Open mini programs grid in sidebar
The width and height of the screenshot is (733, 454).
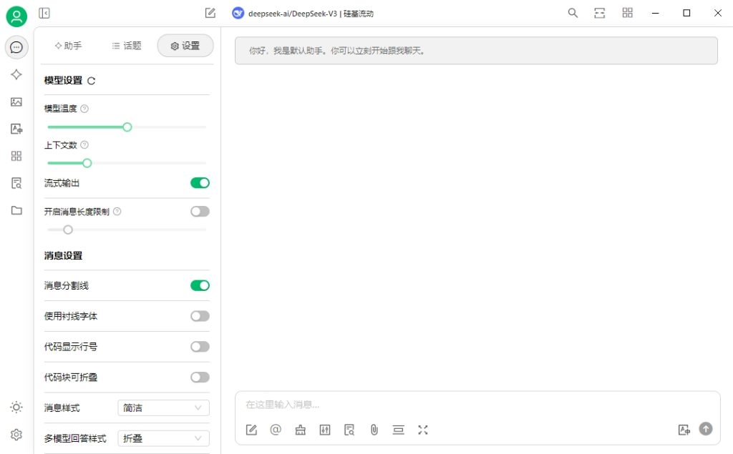click(x=16, y=156)
